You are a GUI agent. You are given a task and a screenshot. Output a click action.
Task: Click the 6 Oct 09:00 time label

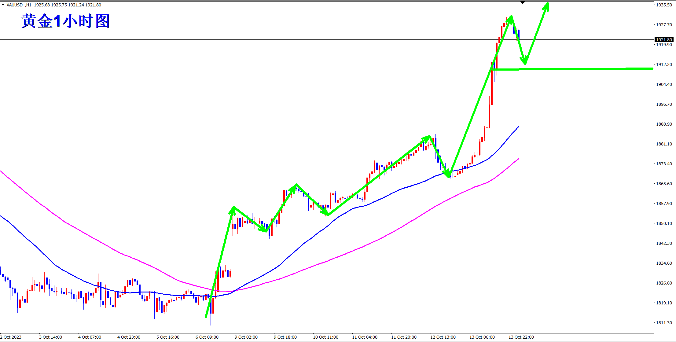pyautogui.click(x=207, y=337)
